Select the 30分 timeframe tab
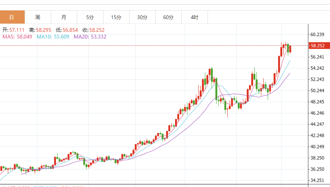 142,17
